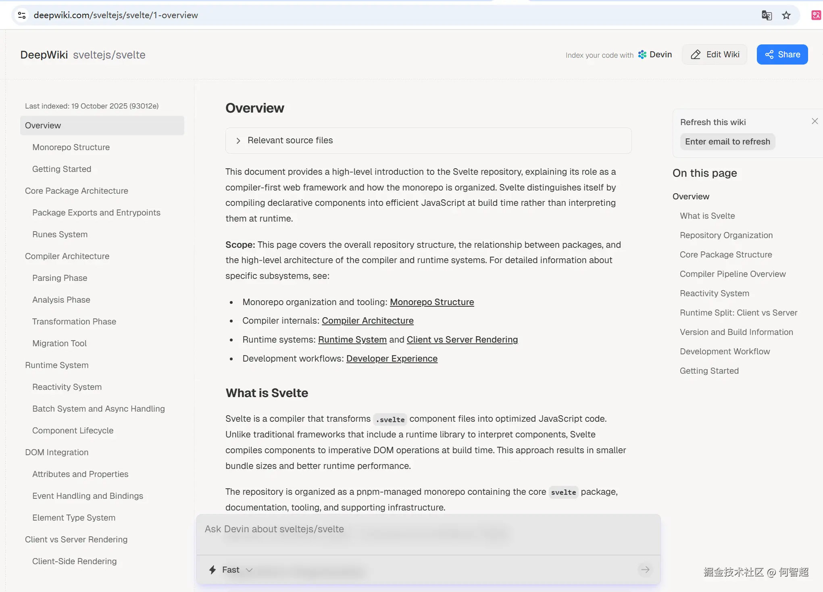This screenshot has height=592, width=823.
Task: Follow the Client vs Server Rendering link
Action: pyautogui.click(x=462, y=340)
